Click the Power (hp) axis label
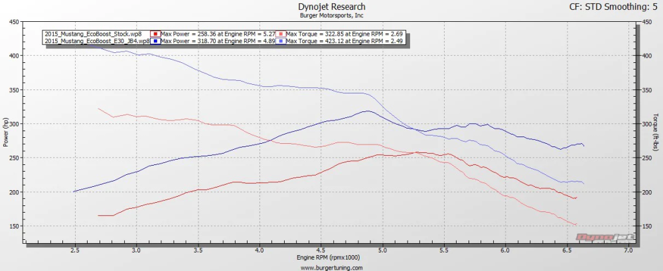 tap(5, 133)
